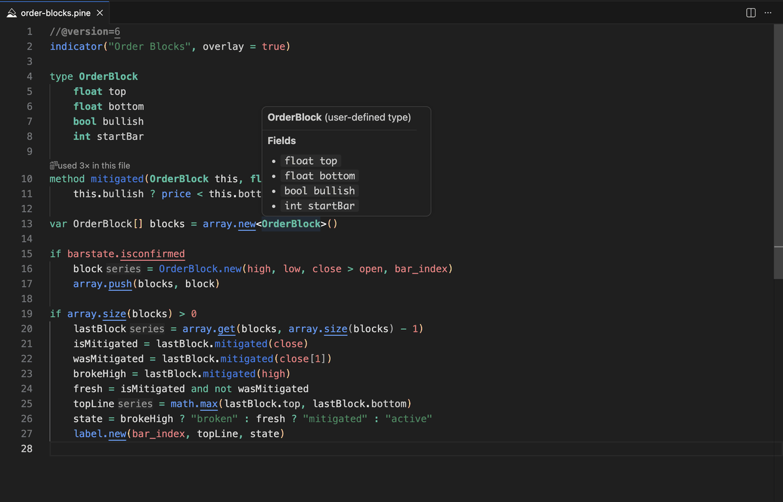
Task: Click the 'var' keyword on line 13
Action: pos(58,224)
